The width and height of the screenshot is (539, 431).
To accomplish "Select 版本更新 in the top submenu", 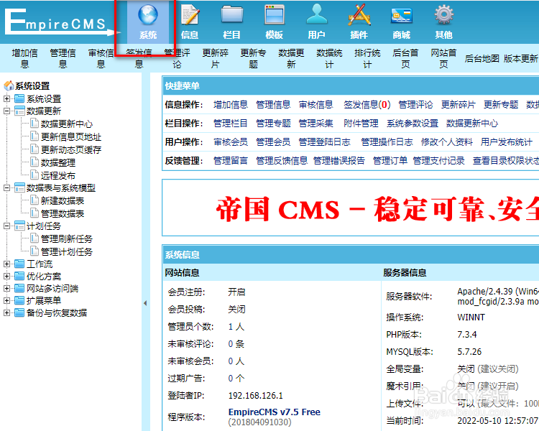I will [520, 58].
